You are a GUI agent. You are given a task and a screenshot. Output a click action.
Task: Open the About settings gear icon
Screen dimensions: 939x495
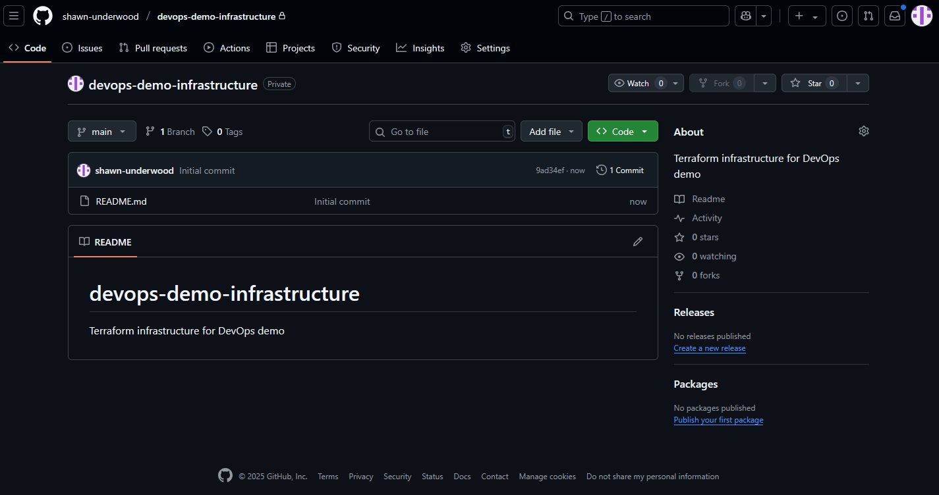tap(864, 131)
